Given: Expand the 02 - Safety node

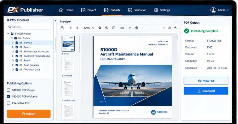Looking at the screenshot, I should (13, 47).
